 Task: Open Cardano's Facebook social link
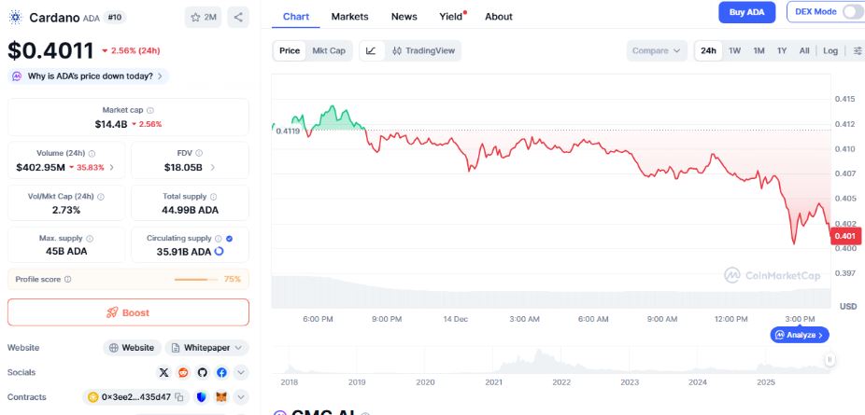(x=221, y=372)
